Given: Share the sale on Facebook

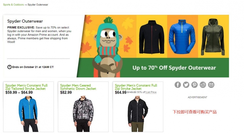Looking at the screenshot, I should (178, 85).
